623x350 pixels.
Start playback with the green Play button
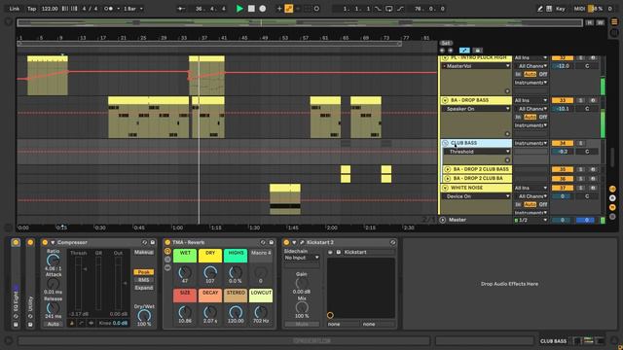tap(239, 9)
